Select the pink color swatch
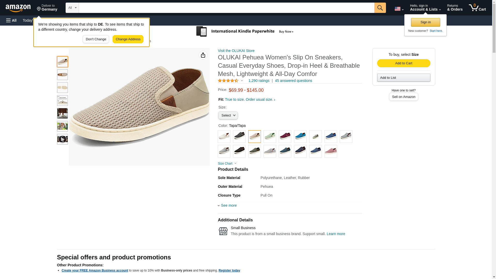The image size is (496, 279). tap(330, 151)
